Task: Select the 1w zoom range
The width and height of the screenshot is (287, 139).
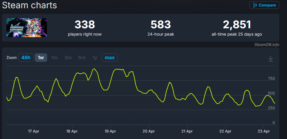Action: [41, 58]
